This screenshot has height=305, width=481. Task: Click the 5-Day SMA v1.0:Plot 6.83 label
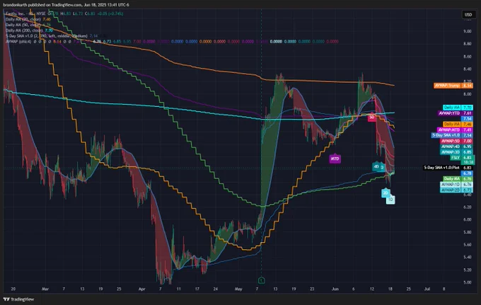coord(448,168)
